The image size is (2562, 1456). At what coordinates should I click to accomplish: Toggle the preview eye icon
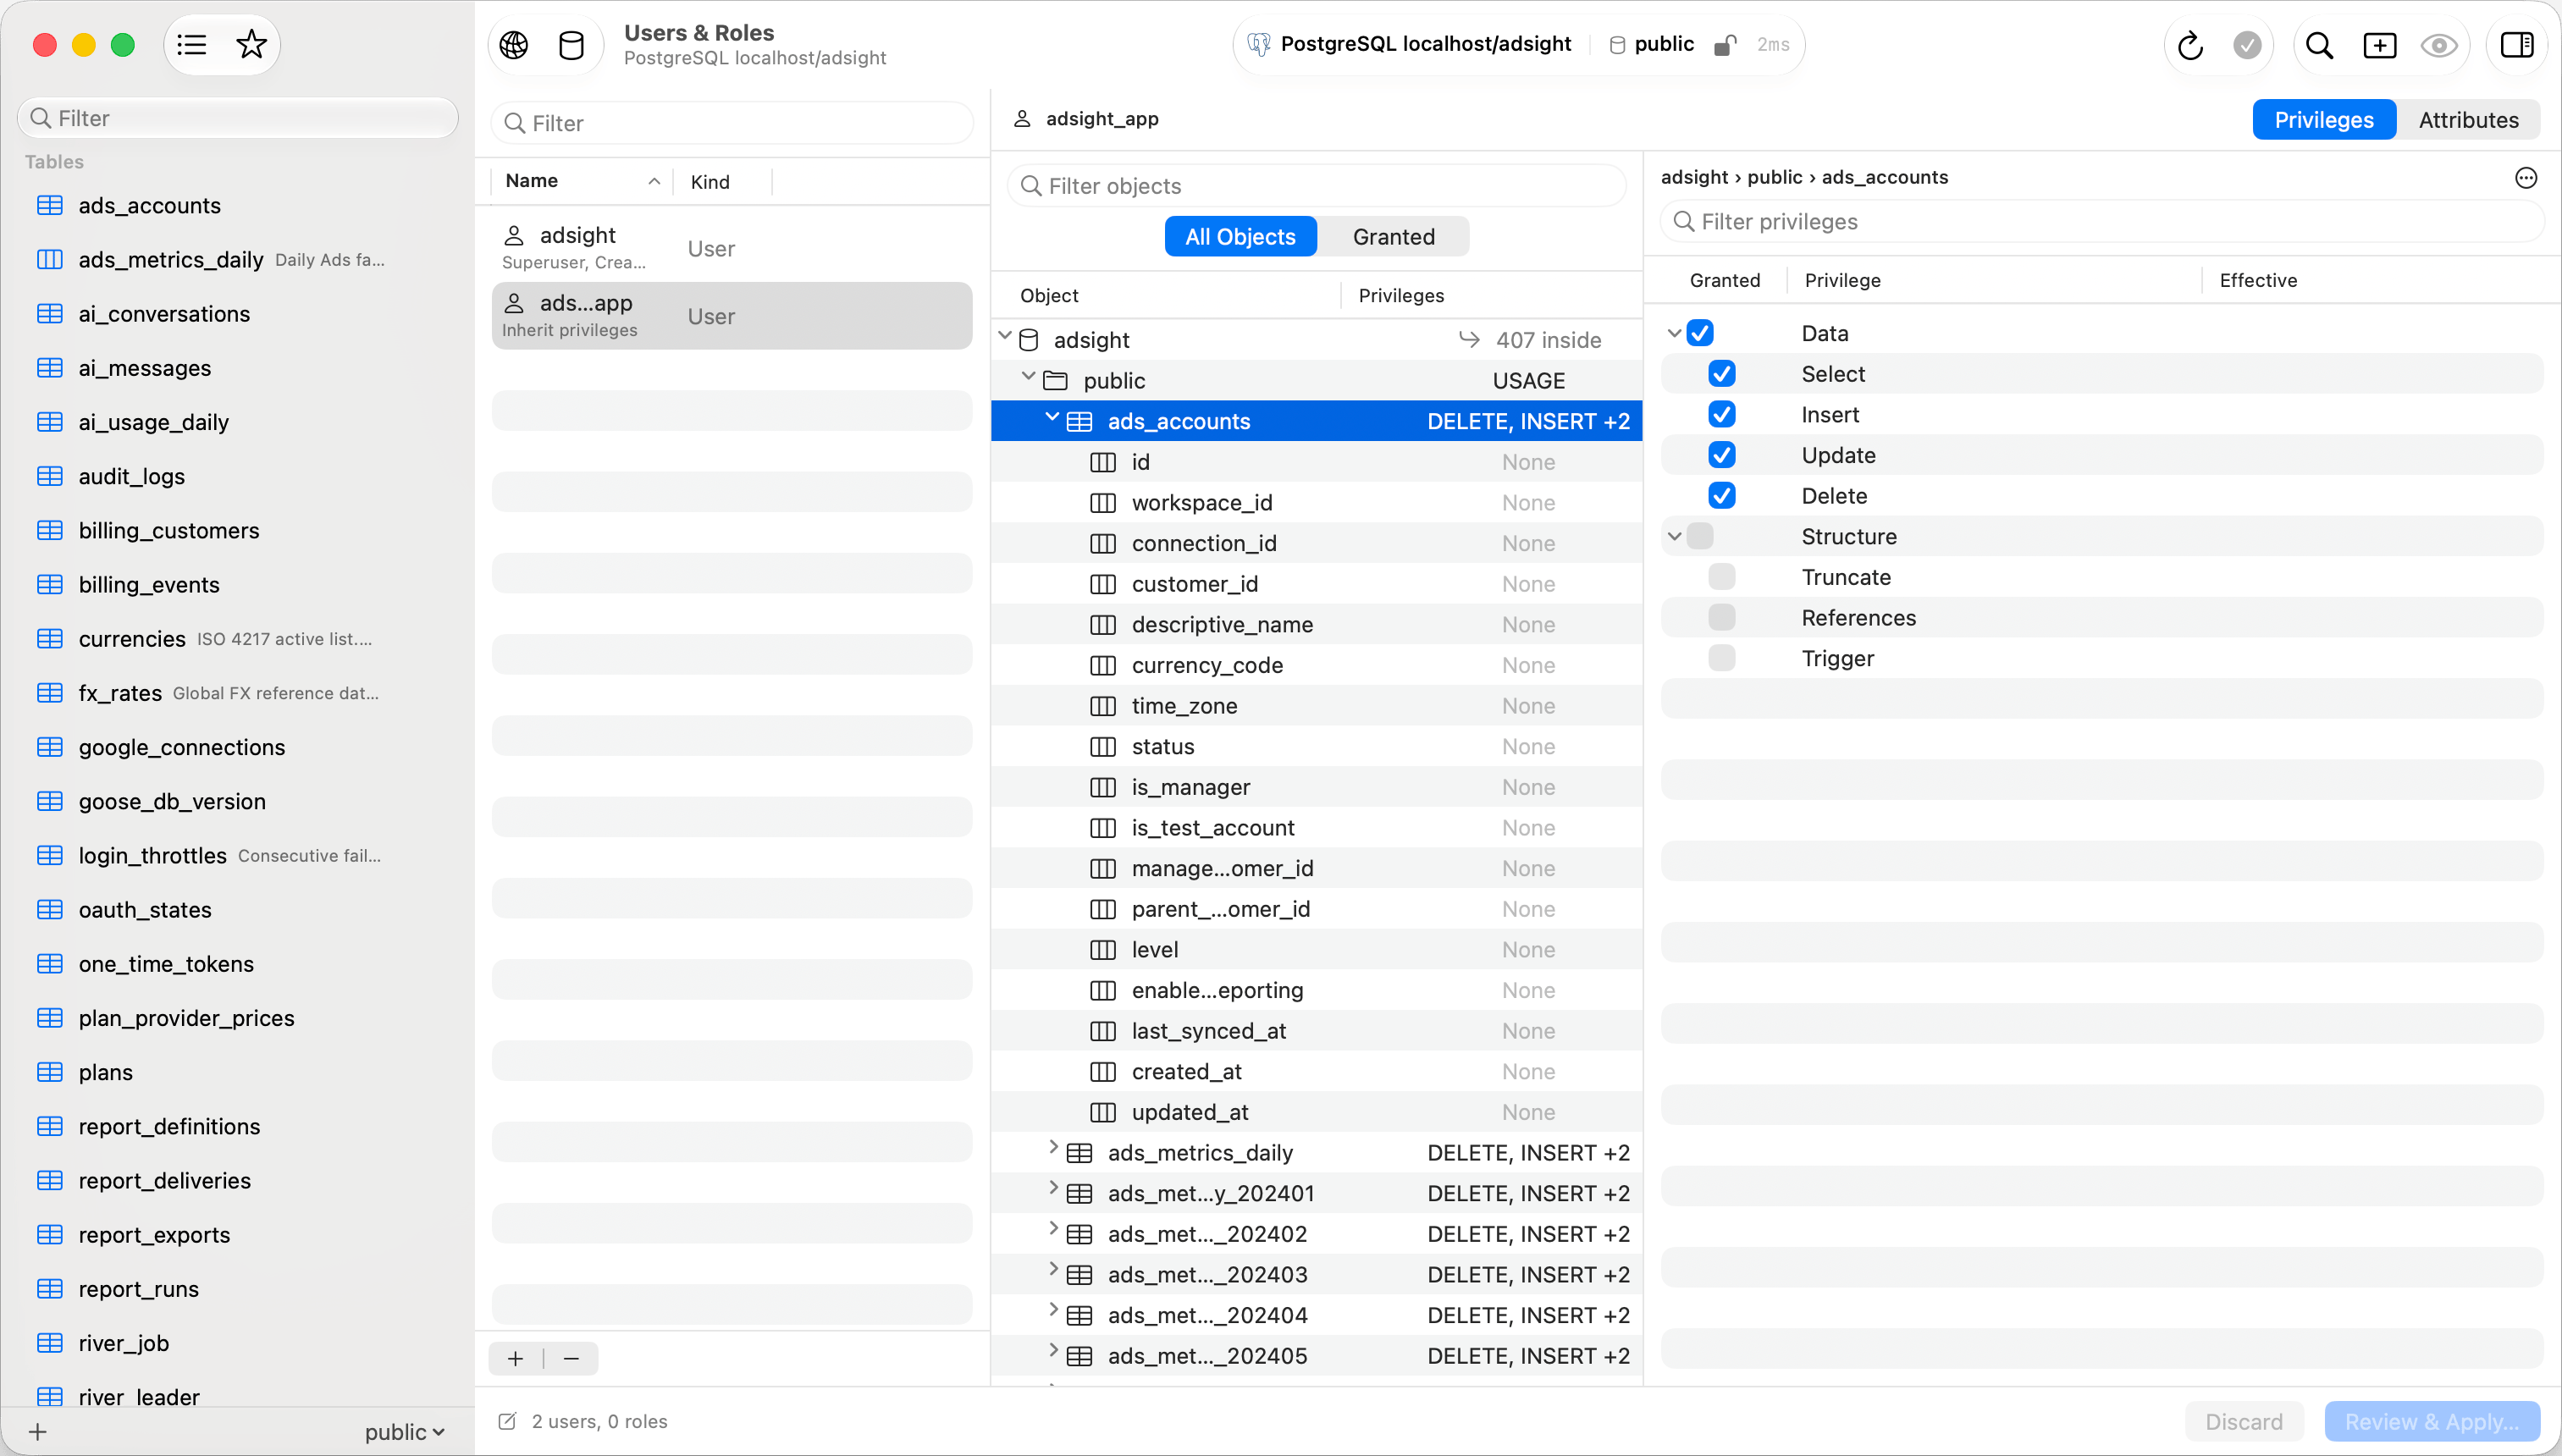[2439, 45]
